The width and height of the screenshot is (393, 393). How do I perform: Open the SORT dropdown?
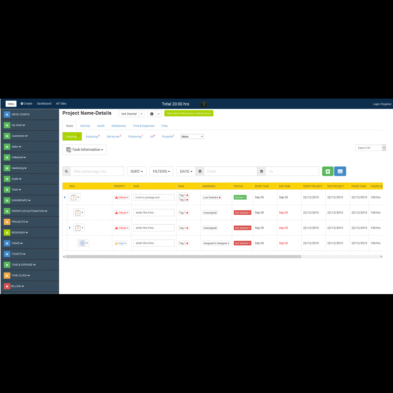click(137, 171)
